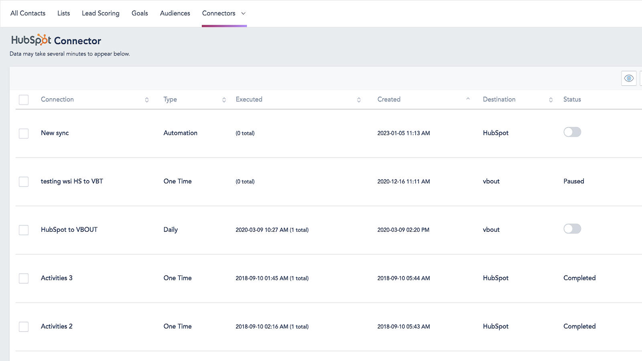Image resolution: width=642 pixels, height=361 pixels.
Task: Click the partially visible button beside the eye icon
Action: 641,78
